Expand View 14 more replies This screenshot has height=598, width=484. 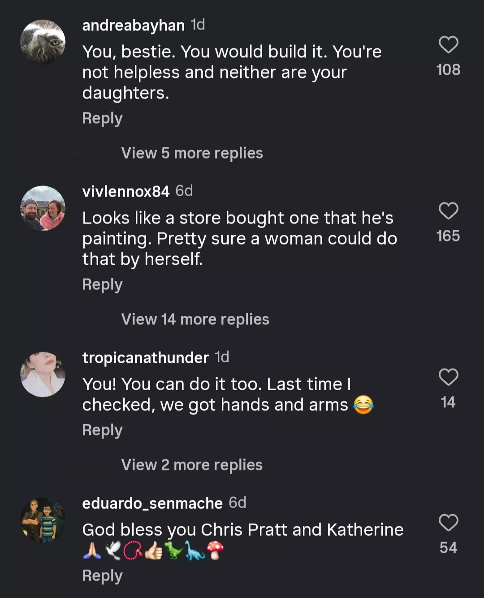195,319
